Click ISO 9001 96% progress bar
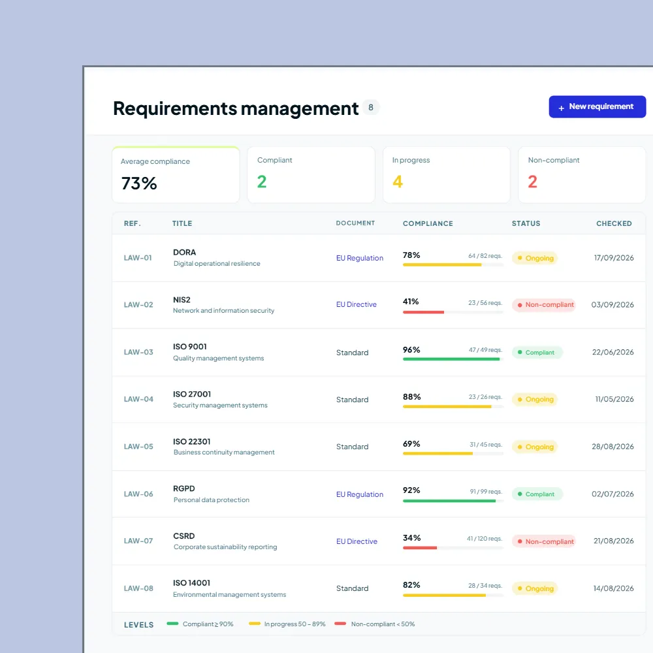Screen dimensions: 653x653 (453, 359)
